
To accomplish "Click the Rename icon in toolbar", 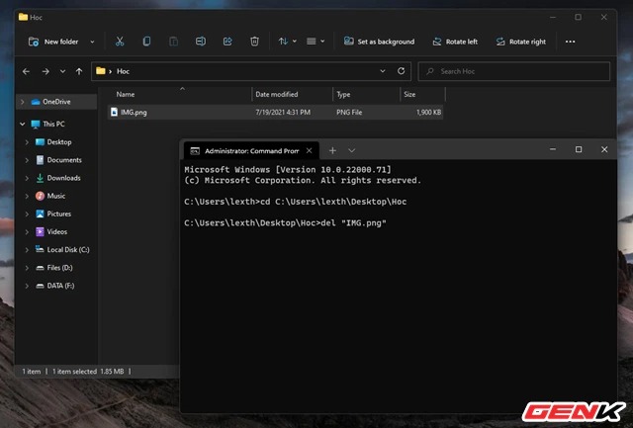I will tap(201, 42).
